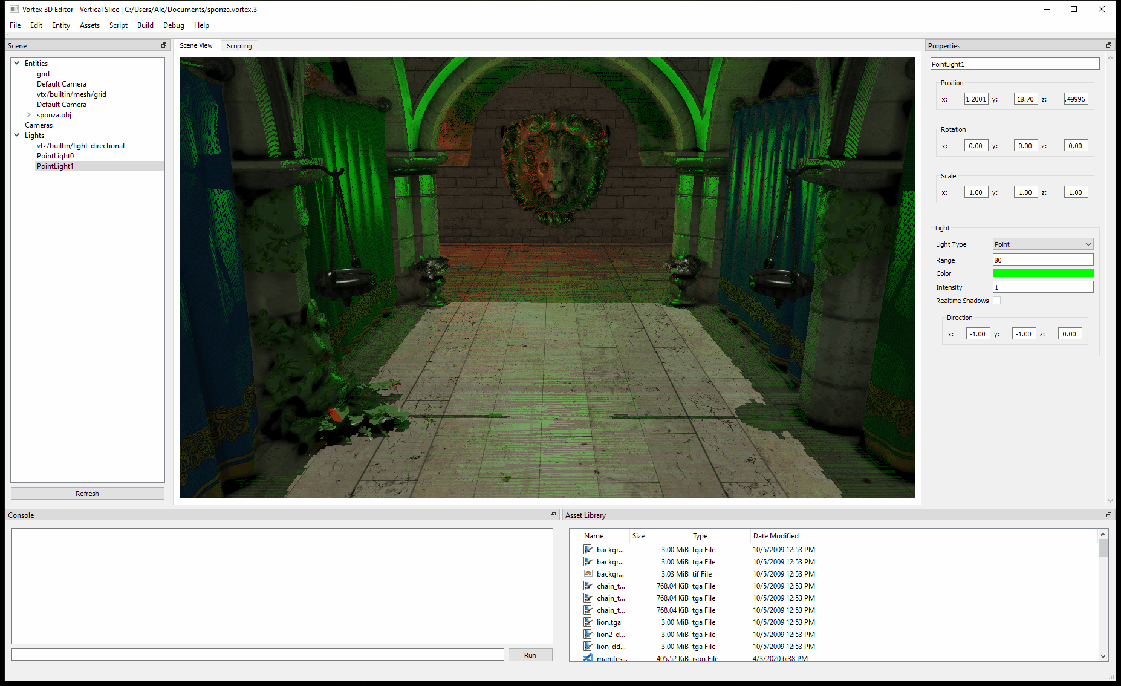Select the first Default Camera entity
Screen dimensions: 1121x686
click(x=62, y=84)
